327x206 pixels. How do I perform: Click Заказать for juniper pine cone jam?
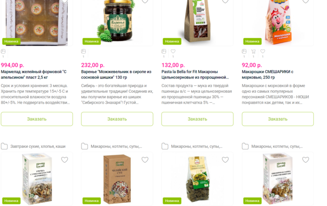117,119
